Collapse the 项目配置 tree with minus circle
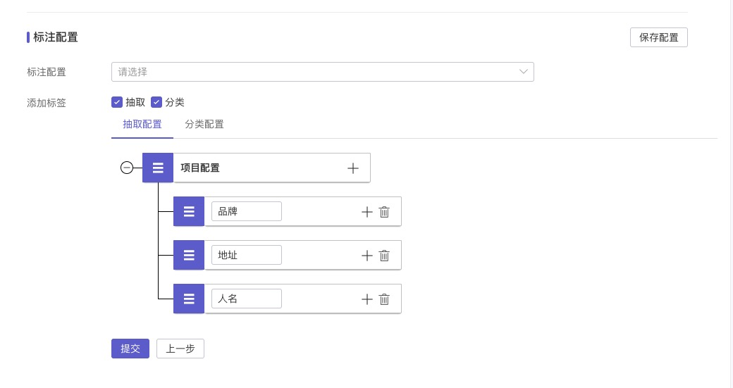The width and height of the screenshot is (733, 388). pos(127,168)
